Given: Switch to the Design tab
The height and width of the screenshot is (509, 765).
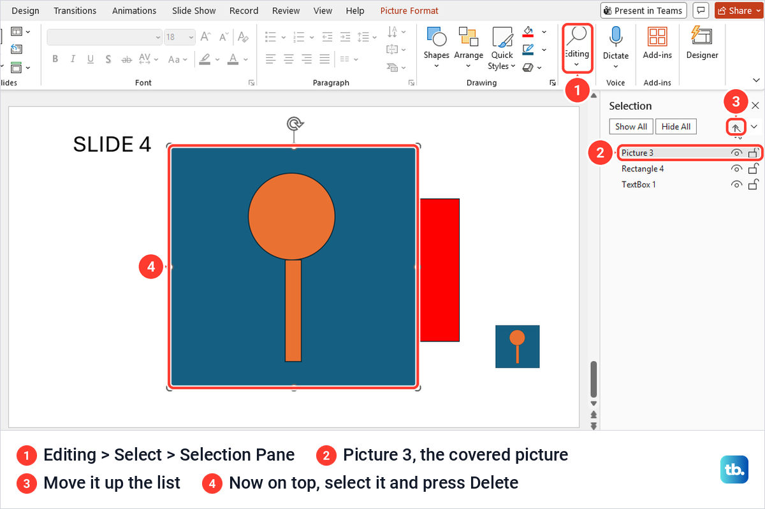Looking at the screenshot, I should 25,10.
